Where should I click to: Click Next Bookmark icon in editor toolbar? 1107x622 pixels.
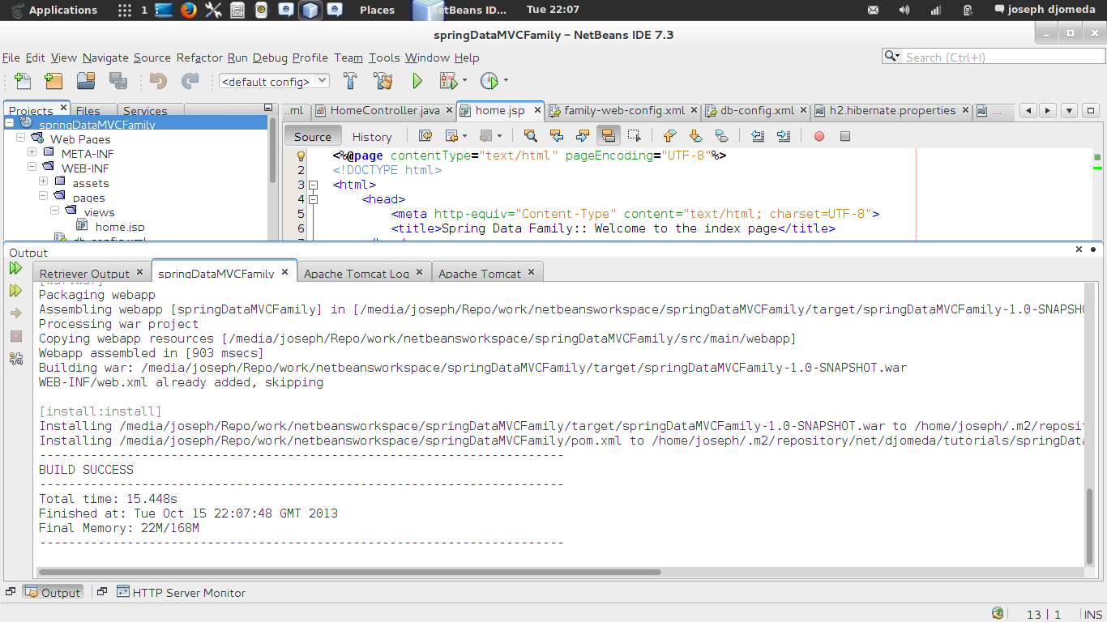click(695, 136)
